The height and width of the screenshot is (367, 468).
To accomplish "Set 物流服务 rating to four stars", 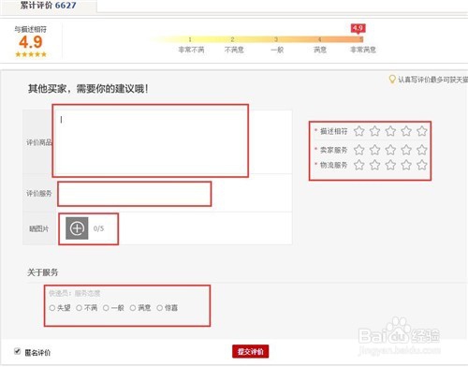I will [x=406, y=165].
